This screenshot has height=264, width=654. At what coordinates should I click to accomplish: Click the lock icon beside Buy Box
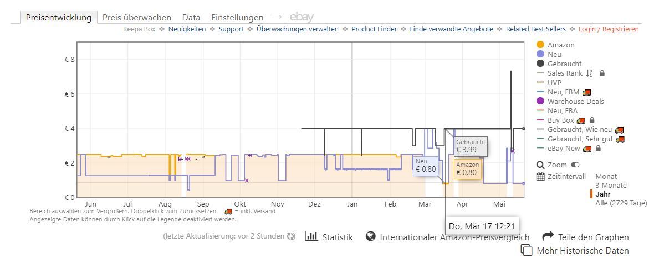pos(593,120)
